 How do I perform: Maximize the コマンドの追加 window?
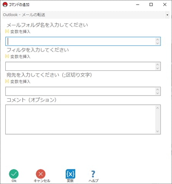(x=151, y=5)
